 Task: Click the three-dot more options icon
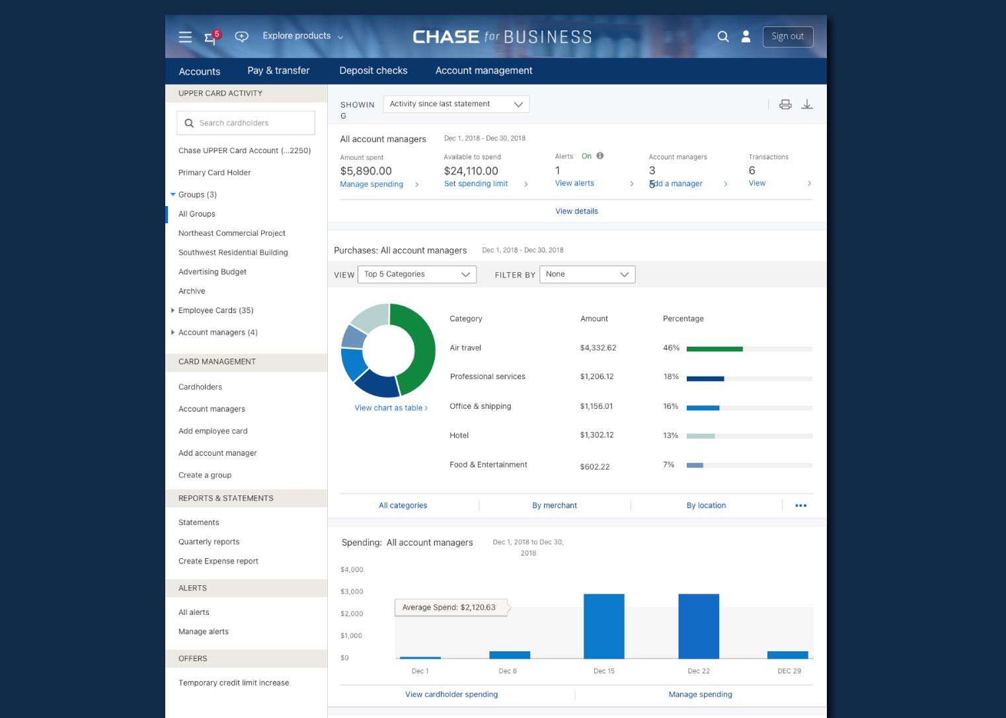coord(801,505)
